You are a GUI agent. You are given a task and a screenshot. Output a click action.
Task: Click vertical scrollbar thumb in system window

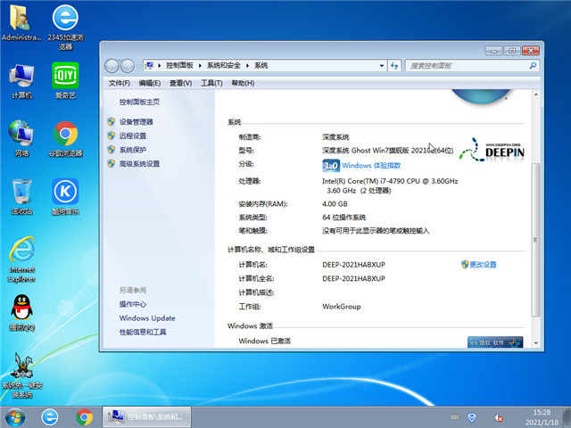(x=535, y=240)
